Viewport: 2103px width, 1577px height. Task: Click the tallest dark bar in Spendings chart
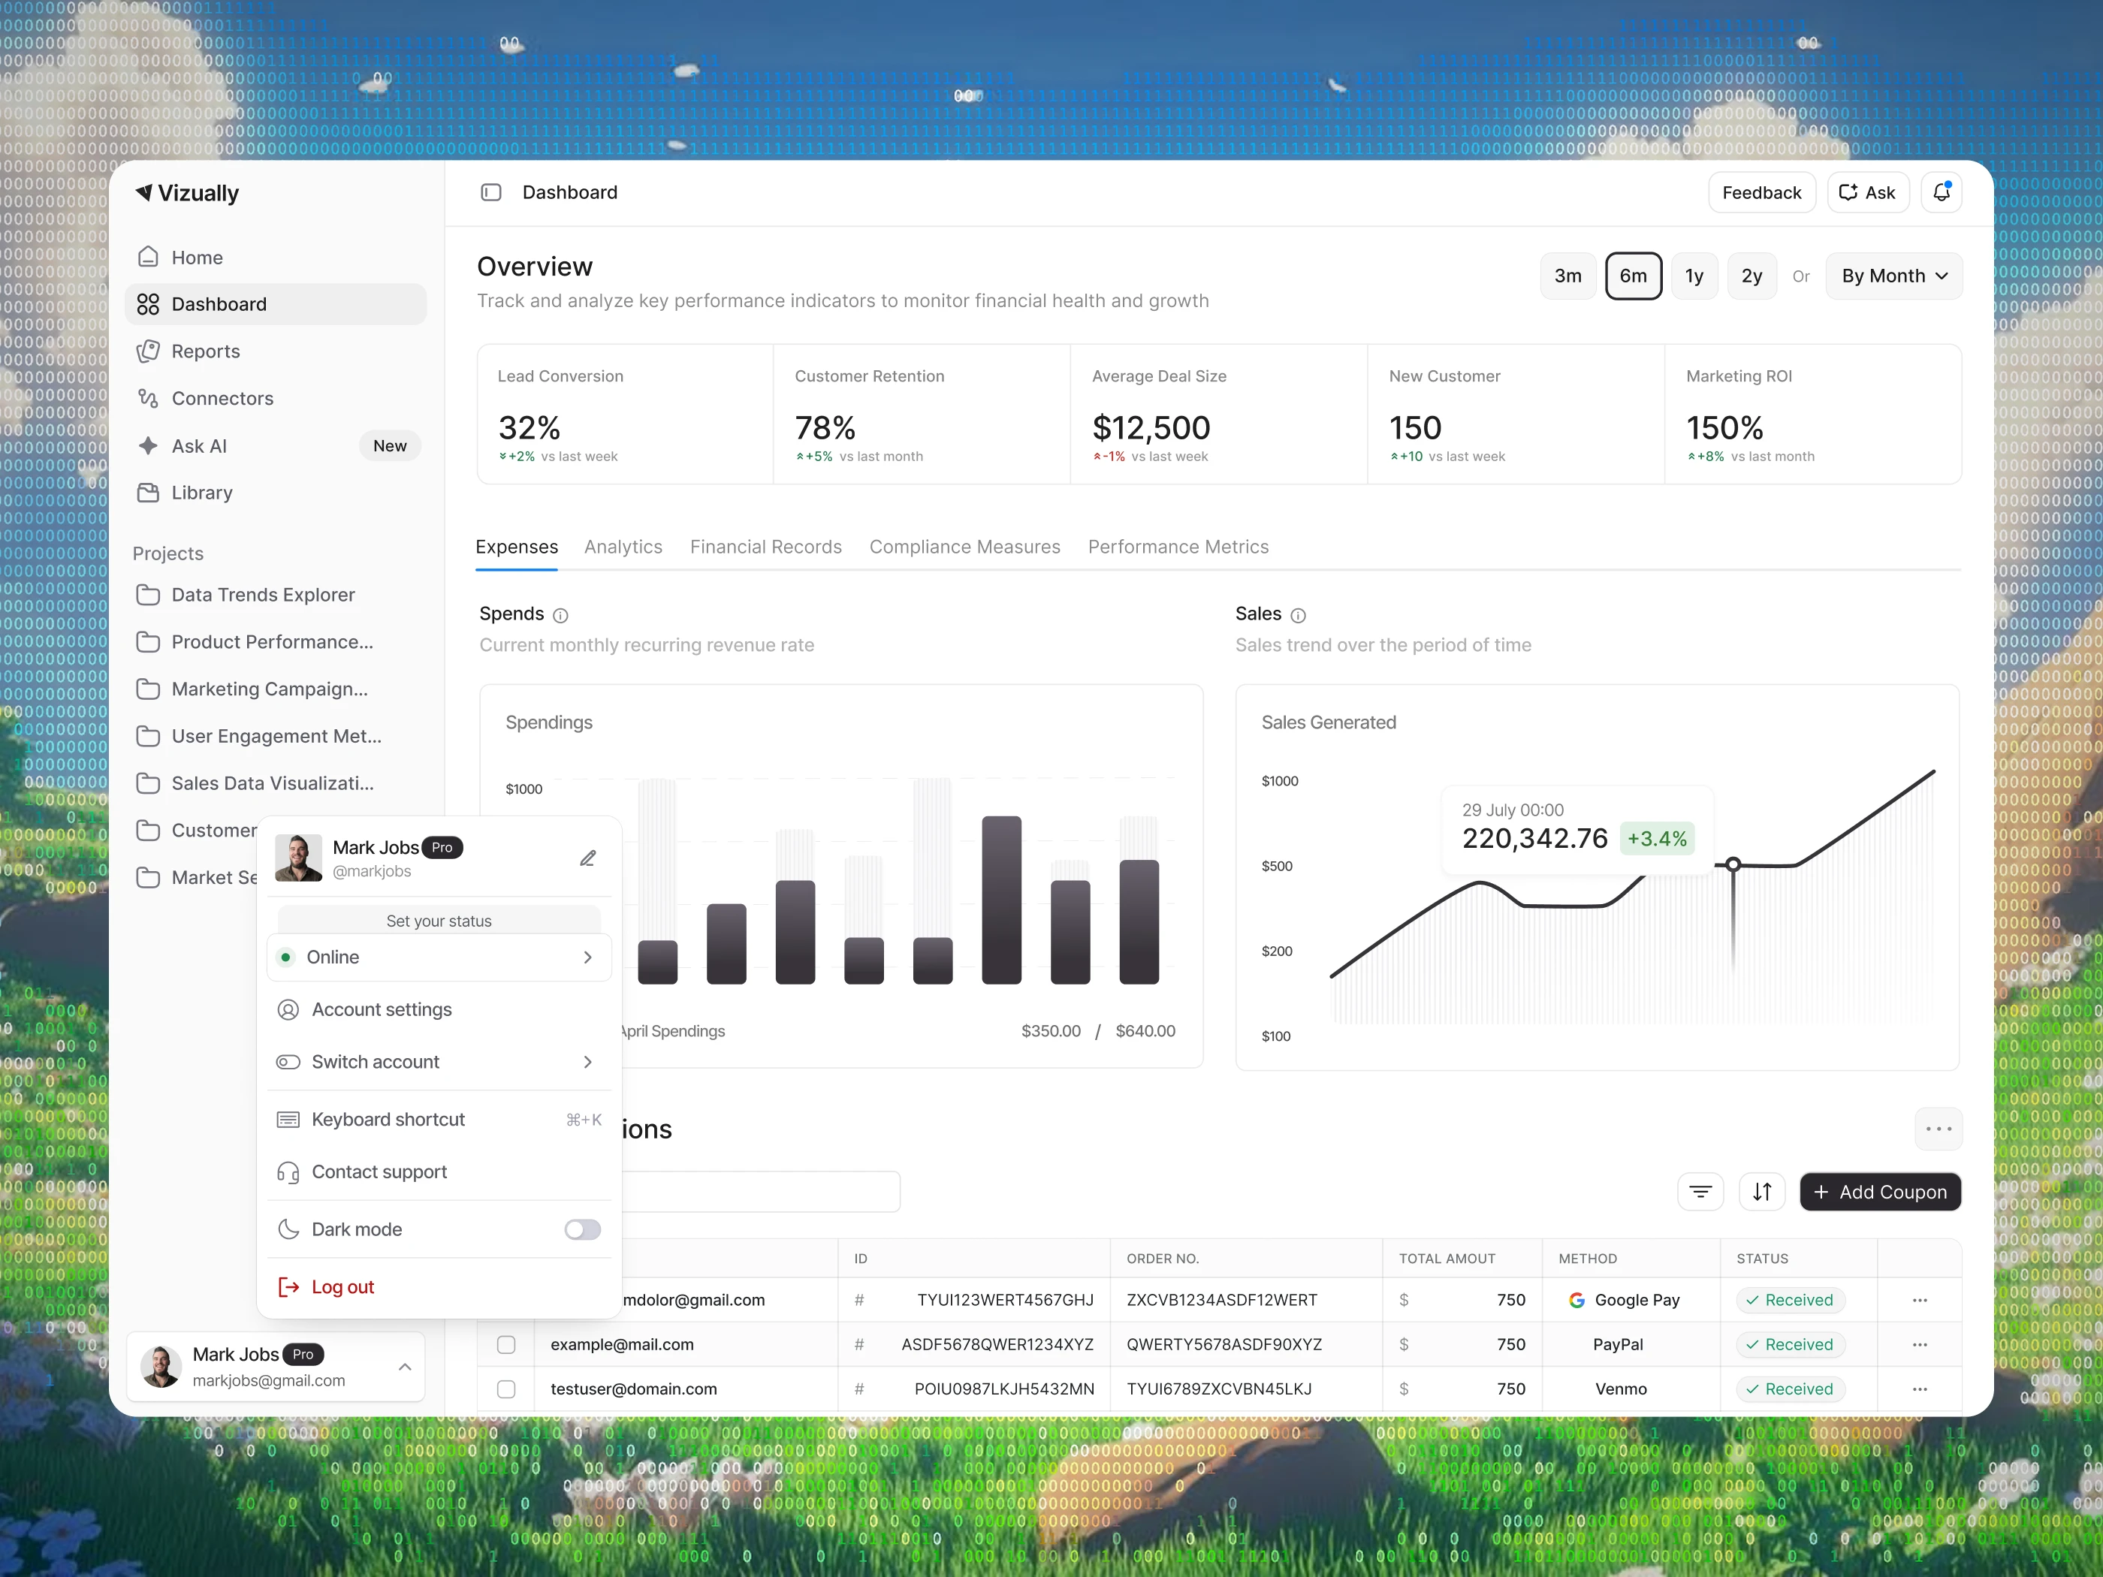point(1001,899)
